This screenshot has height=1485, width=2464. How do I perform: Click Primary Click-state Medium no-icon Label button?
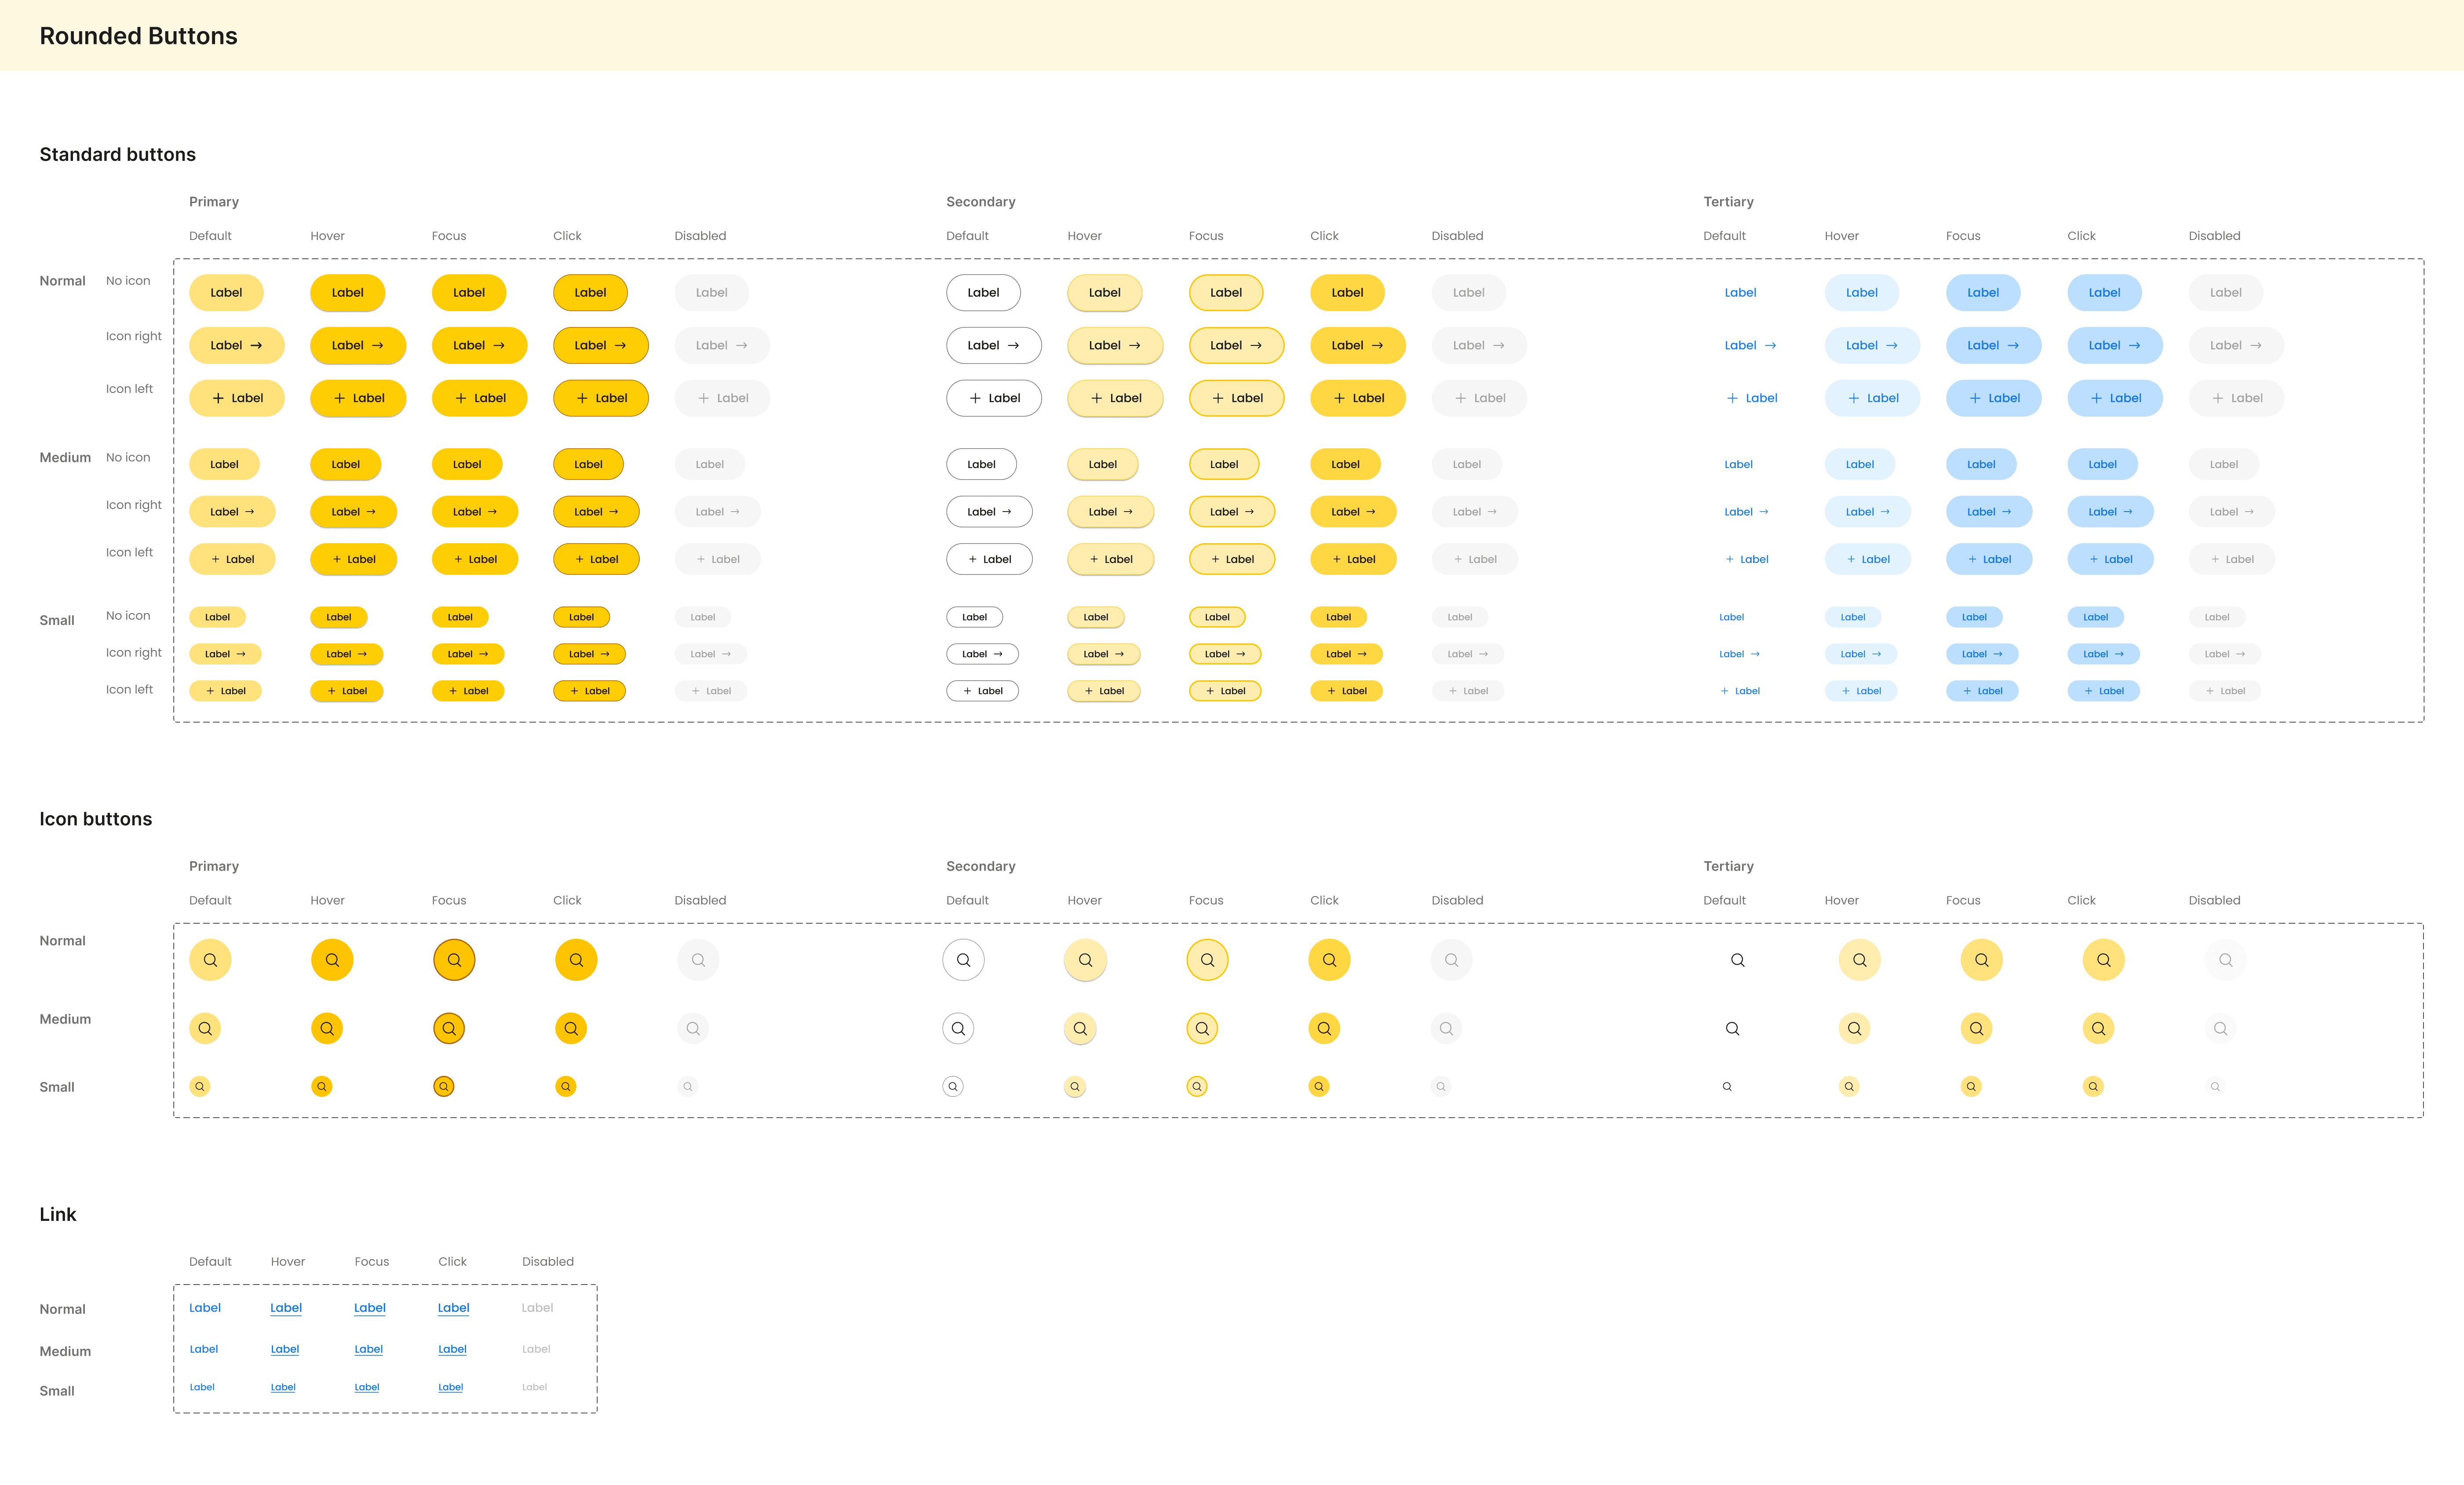588,465
